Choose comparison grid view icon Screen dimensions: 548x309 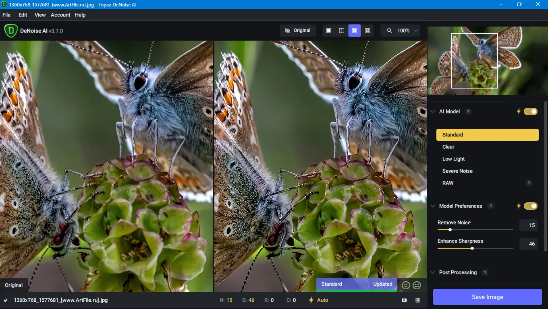367,31
